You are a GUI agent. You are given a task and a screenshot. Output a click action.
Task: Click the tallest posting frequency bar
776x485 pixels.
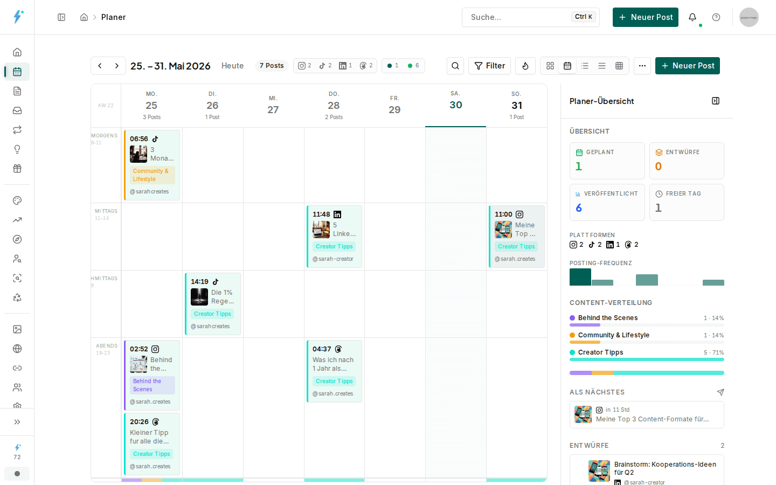(580, 277)
